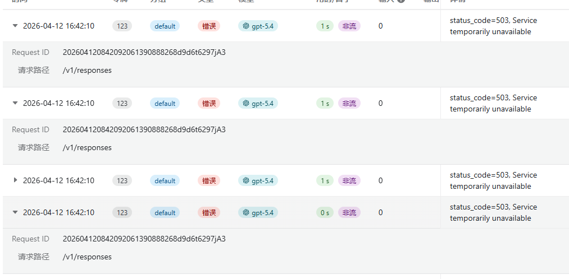Copy the first row's Request ID value
The height and width of the screenshot is (279, 569).
point(144,53)
